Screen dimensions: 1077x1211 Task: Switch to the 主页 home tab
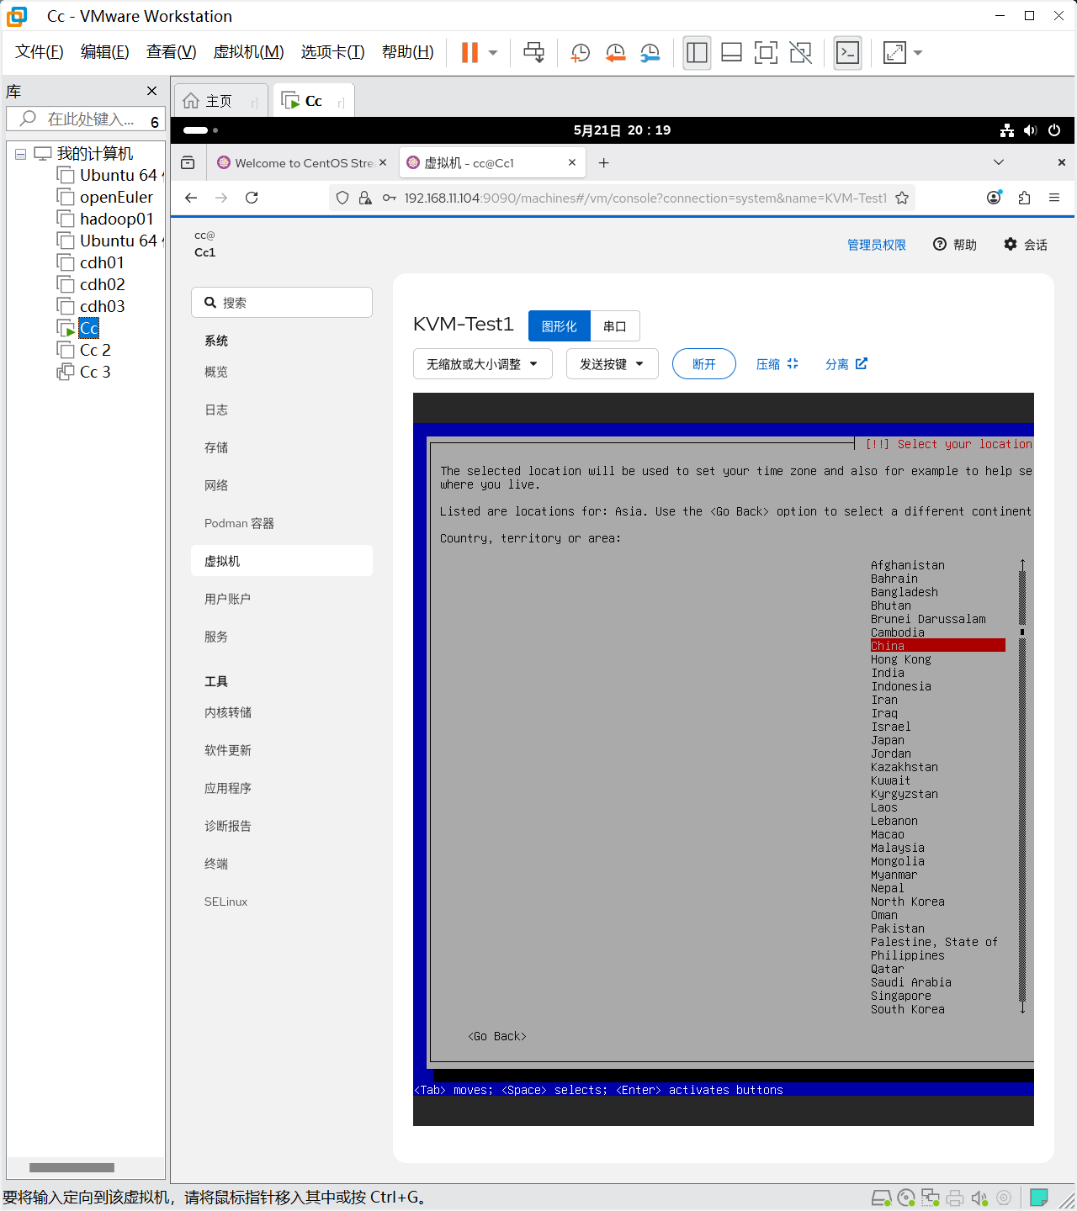219,101
